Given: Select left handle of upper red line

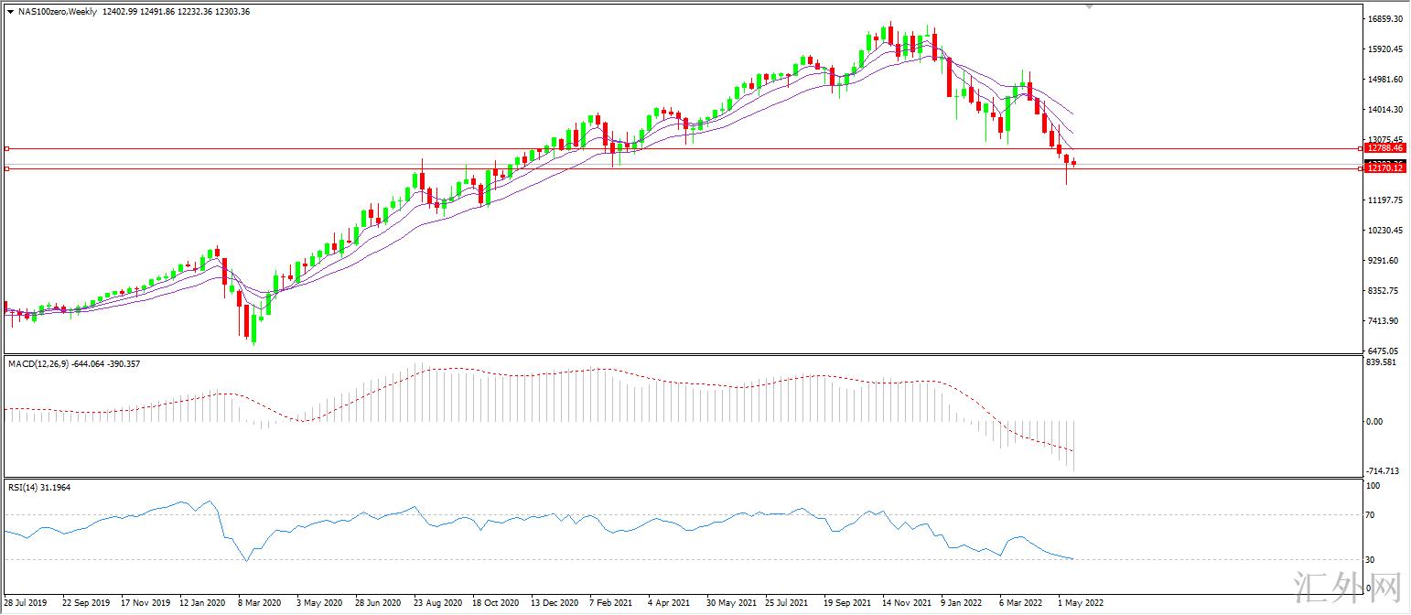Looking at the screenshot, I should [7, 148].
